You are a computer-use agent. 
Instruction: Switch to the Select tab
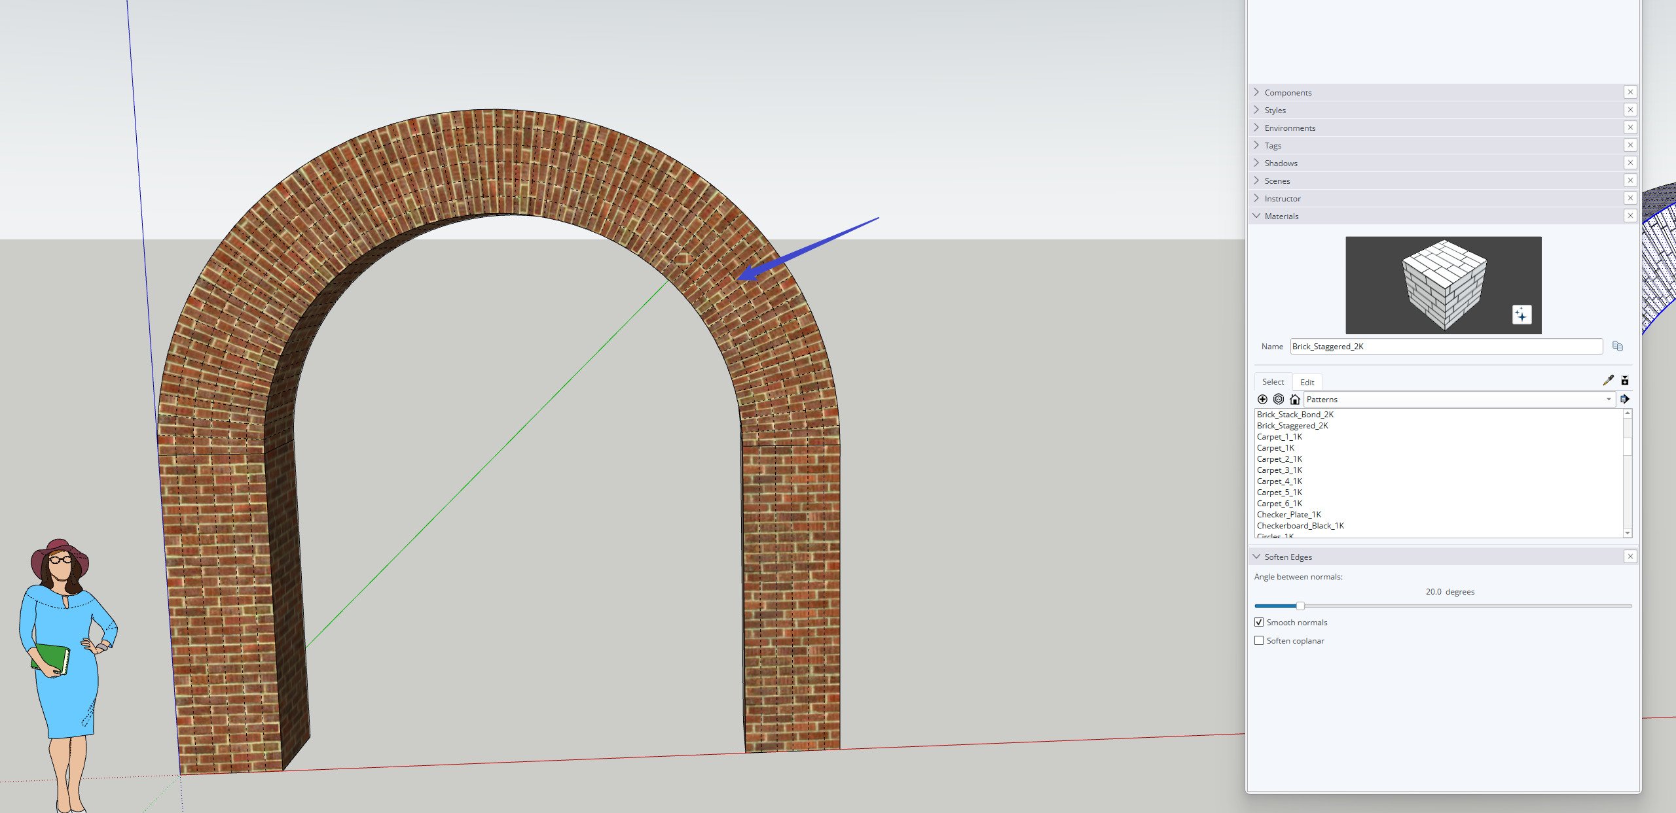[x=1273, y=382]
